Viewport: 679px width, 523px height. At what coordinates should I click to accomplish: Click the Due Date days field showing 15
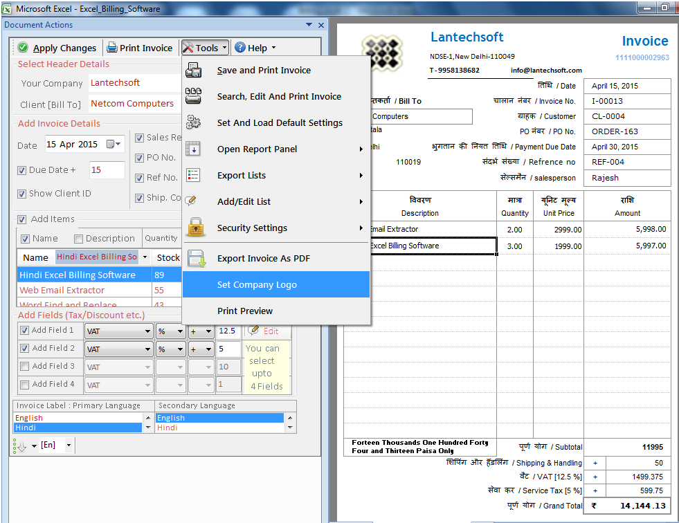click(x=107, y=170)
